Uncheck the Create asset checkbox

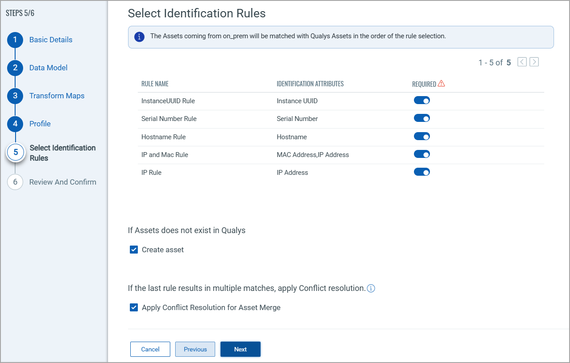(x=133, y=250)
